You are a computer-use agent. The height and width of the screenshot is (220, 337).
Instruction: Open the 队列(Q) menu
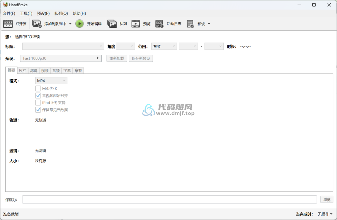click(61, 13)
